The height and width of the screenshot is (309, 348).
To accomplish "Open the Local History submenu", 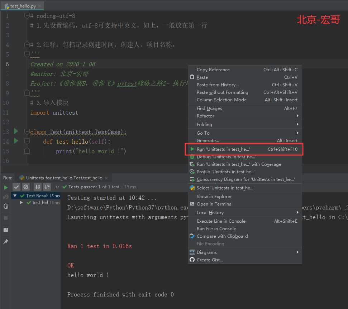I will pyautogui.click(x=245, y=213).
